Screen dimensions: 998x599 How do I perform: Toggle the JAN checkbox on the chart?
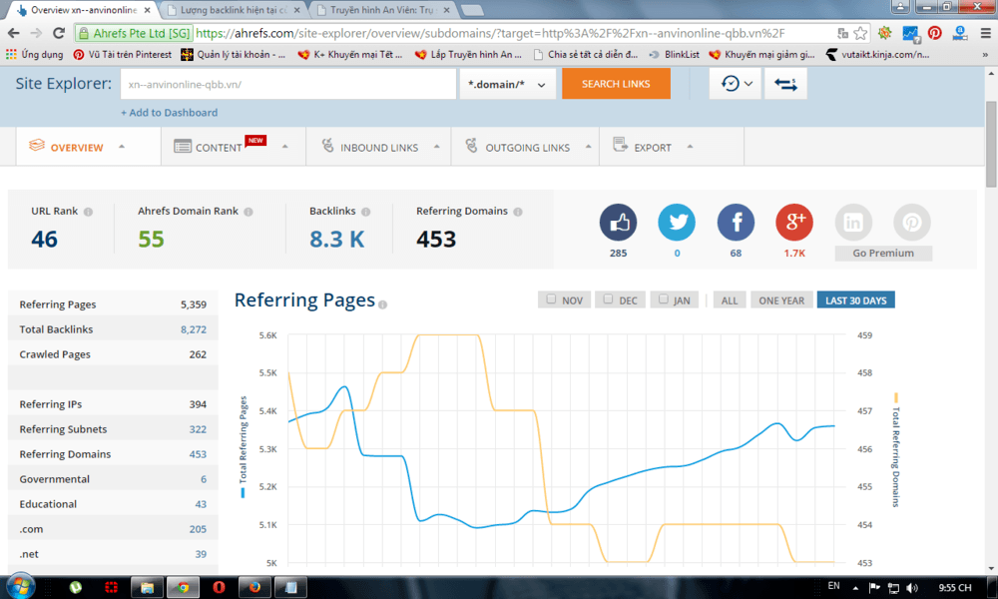[x=664, y=299]
